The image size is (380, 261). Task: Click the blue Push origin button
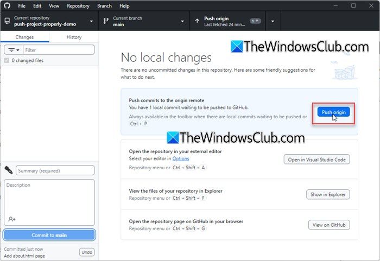333,112
